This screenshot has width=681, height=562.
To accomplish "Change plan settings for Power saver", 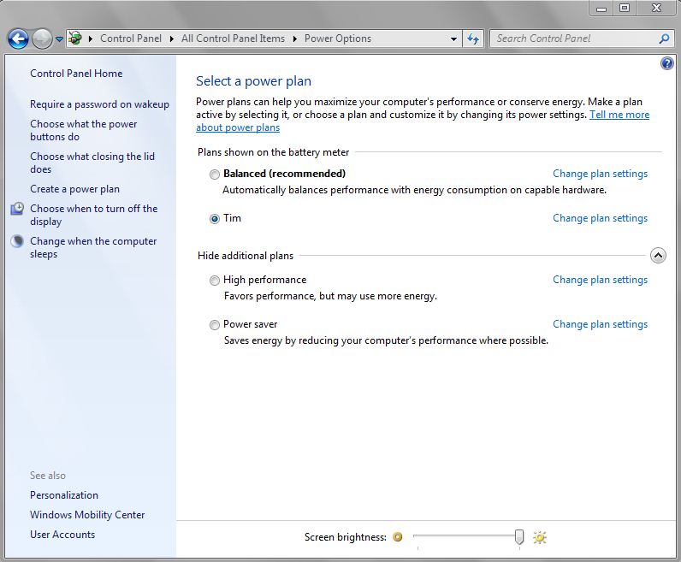I will coord(600,324).
